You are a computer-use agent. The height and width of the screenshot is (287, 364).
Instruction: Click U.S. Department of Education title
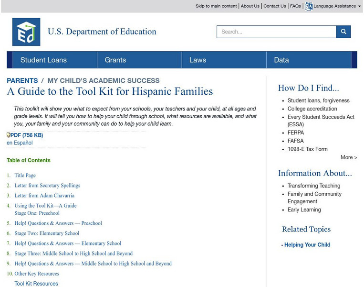[x=102, y=32]
